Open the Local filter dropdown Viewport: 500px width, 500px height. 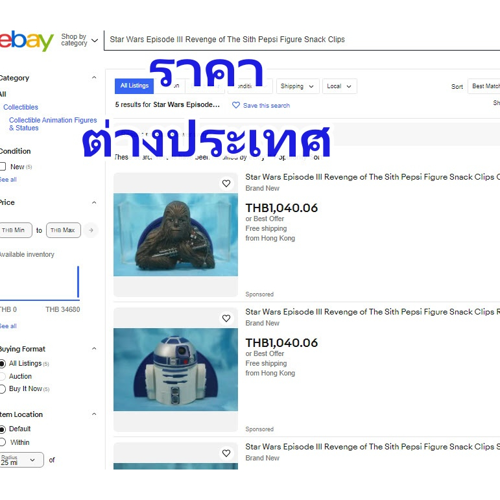click(x=339, y=86)
